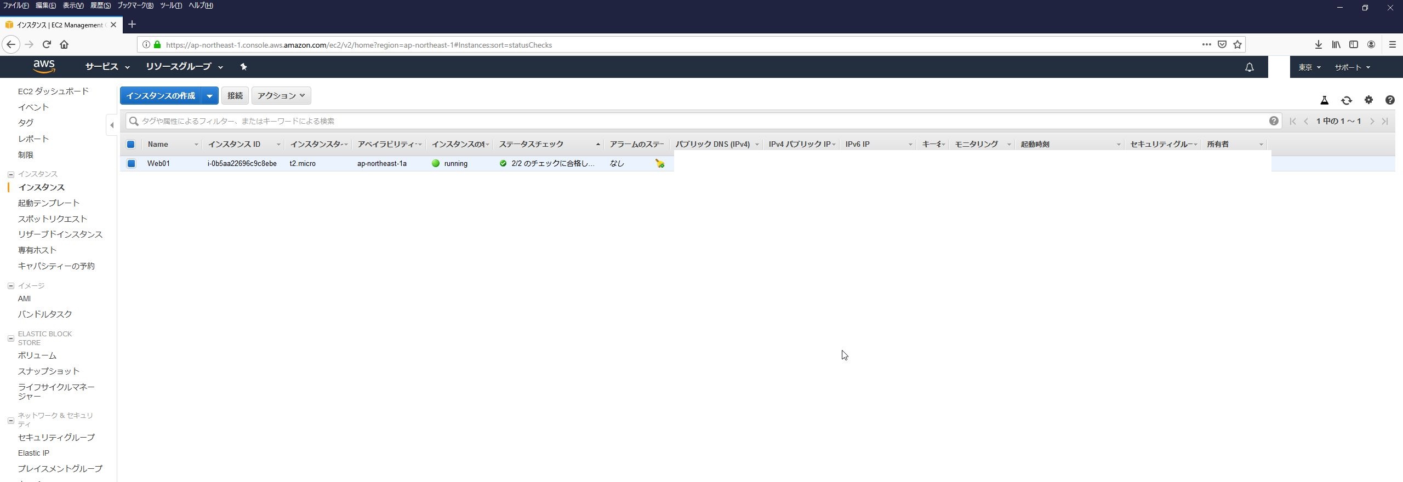Open スナップショット in sidebar
1403x482 pixels.
tap(48, 371)
